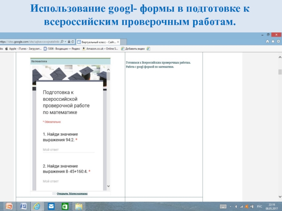
Task: Click the browser Home icon
Action: pyautogui.click(x=268, y=41)
